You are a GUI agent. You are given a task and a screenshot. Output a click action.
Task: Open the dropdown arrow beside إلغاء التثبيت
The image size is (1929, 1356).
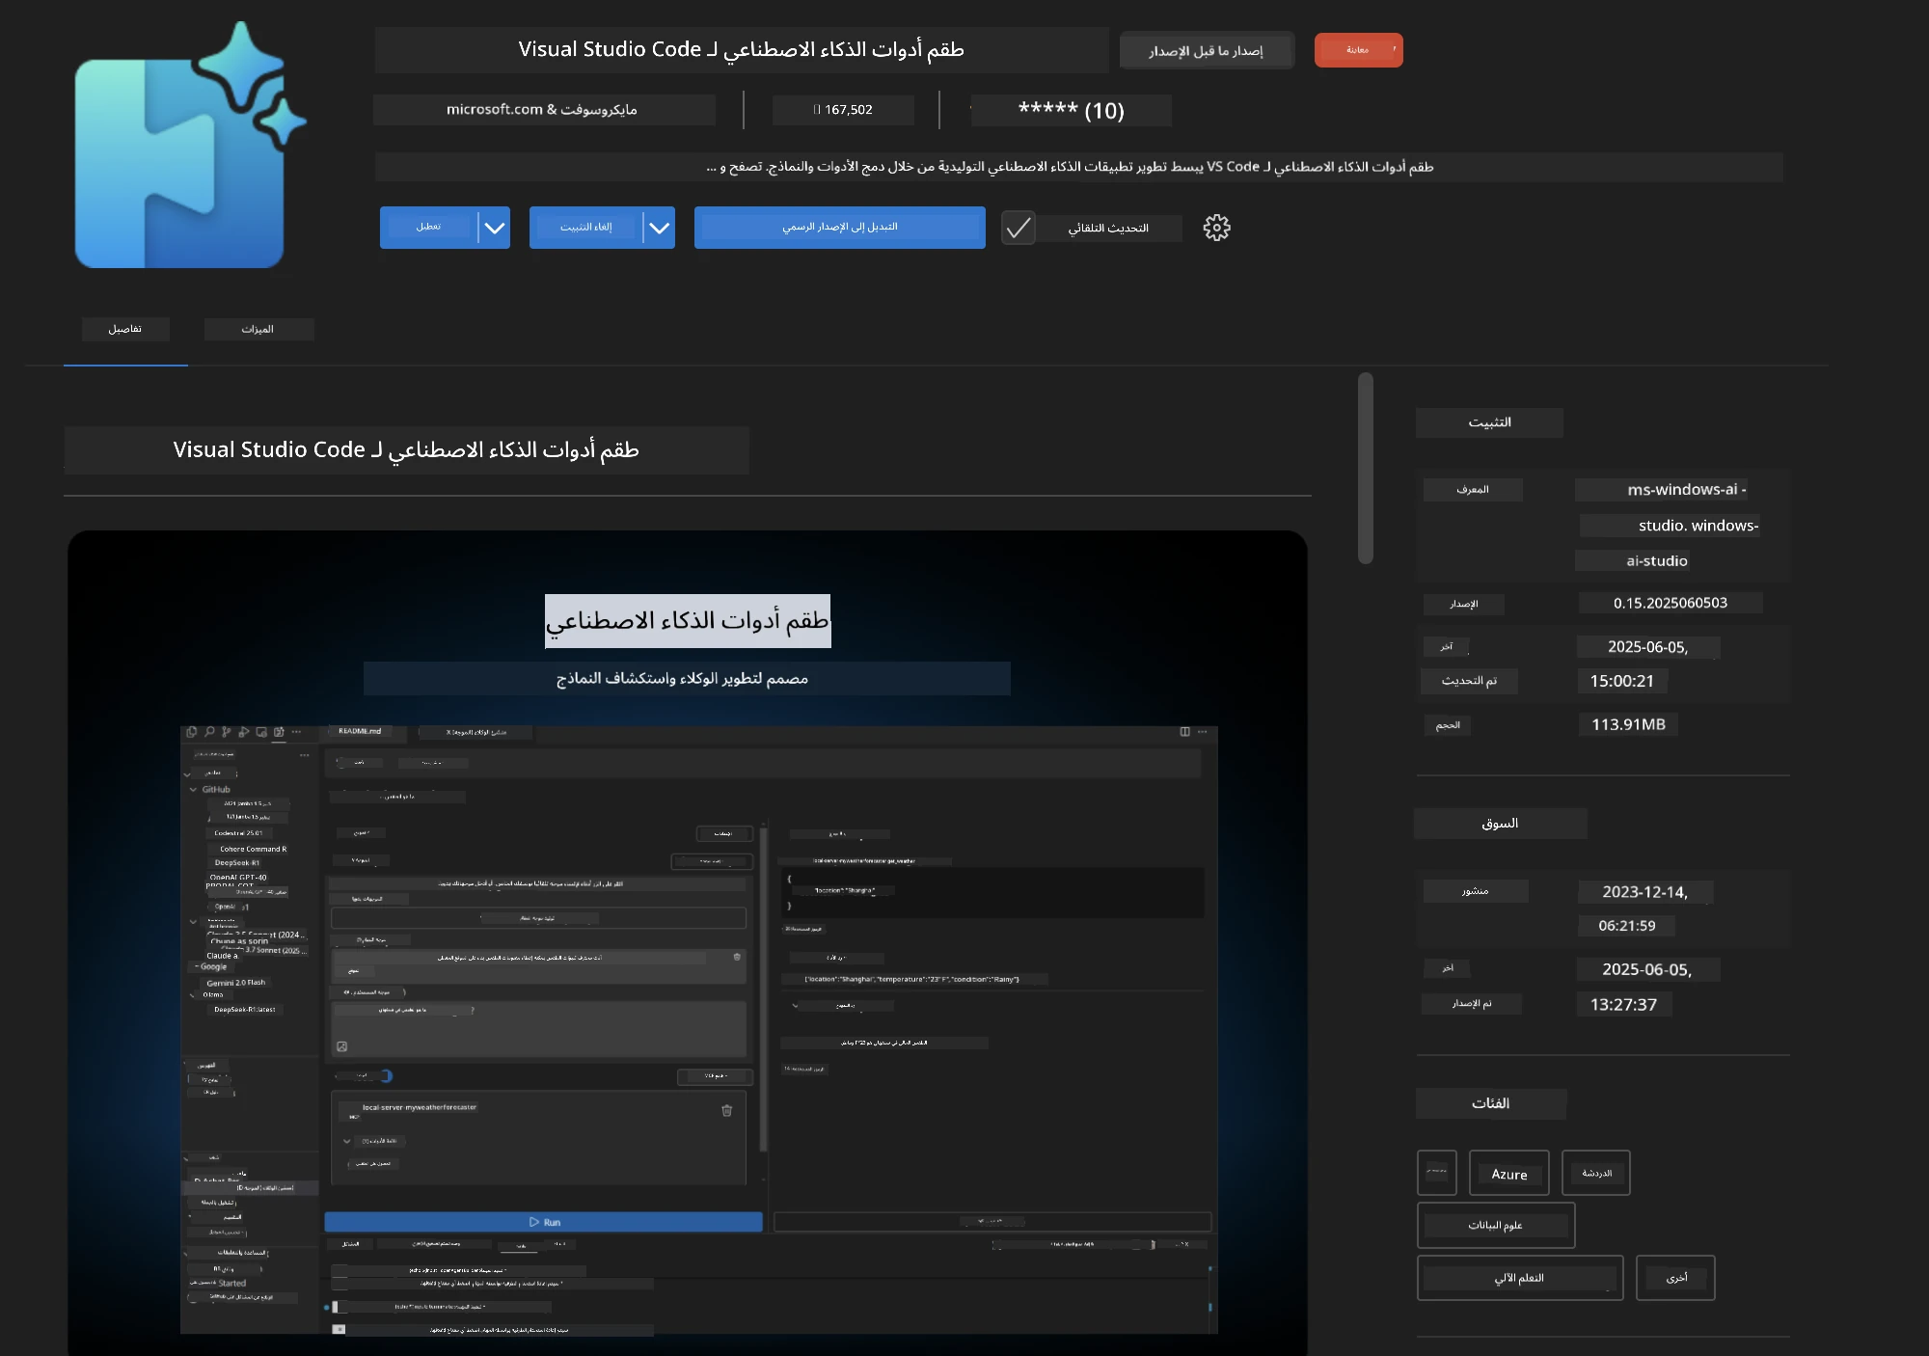659,228
